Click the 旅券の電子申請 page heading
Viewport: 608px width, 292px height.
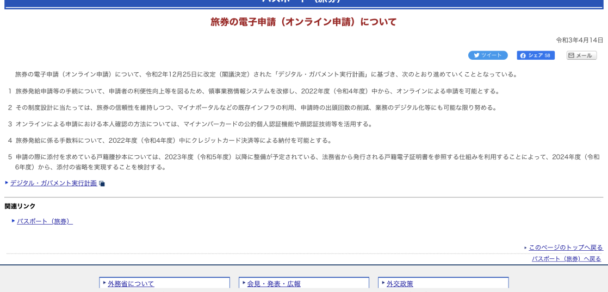pos(303,22)
